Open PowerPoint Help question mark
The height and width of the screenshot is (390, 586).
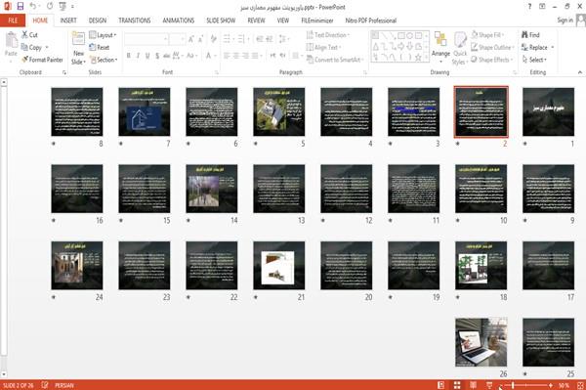coord(529,7)
